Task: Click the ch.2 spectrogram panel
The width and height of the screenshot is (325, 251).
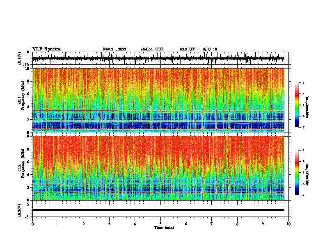Action: (158, 168)
